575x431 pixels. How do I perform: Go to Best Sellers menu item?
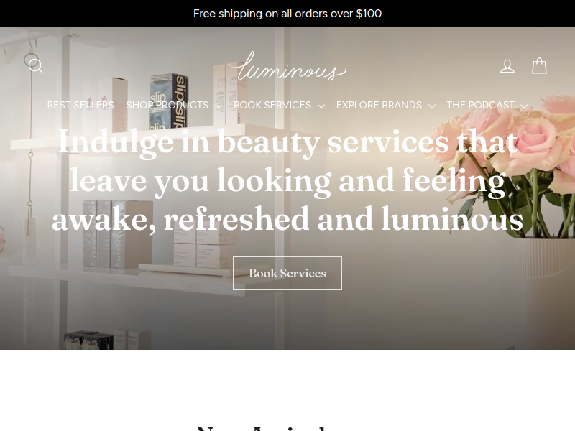coord(80,105)
